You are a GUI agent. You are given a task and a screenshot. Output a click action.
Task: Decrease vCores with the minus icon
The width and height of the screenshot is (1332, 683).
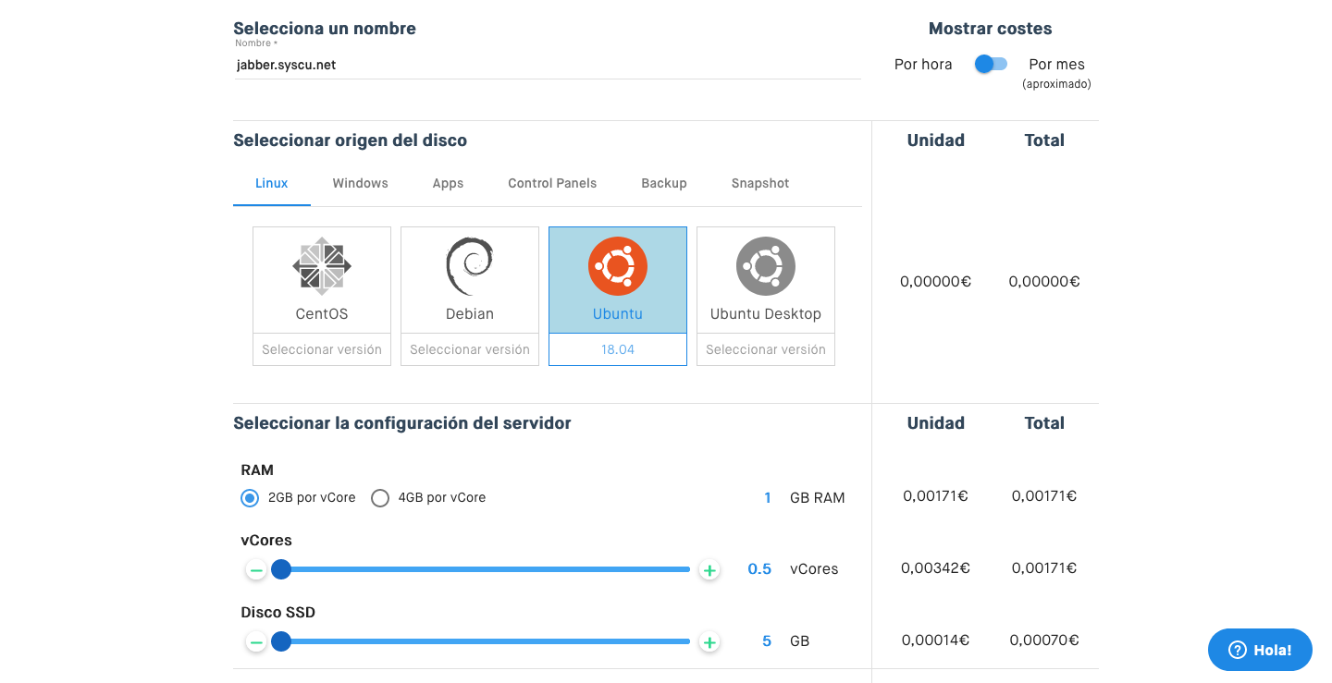point(256,570)
